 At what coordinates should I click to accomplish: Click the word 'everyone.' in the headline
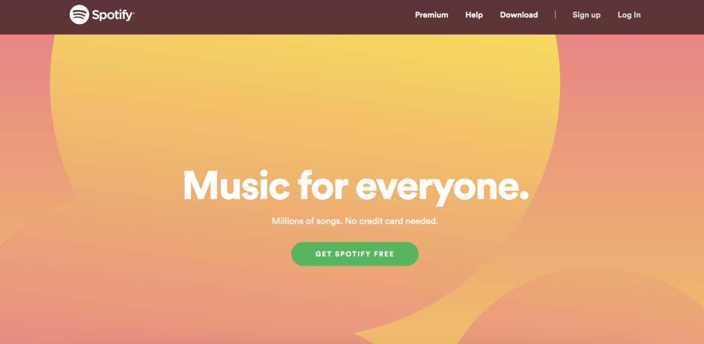tap(442, 187)
